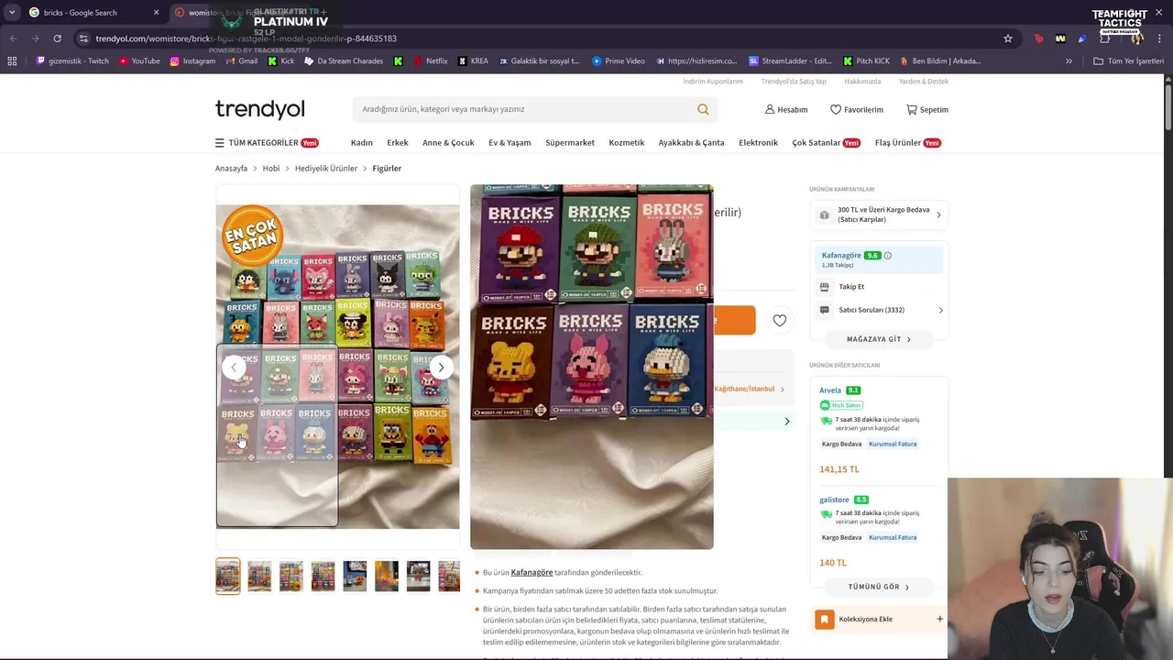Open Anne & Çocuk category menu
Viewport: 1173px width, 660px height.
[448, 143]
